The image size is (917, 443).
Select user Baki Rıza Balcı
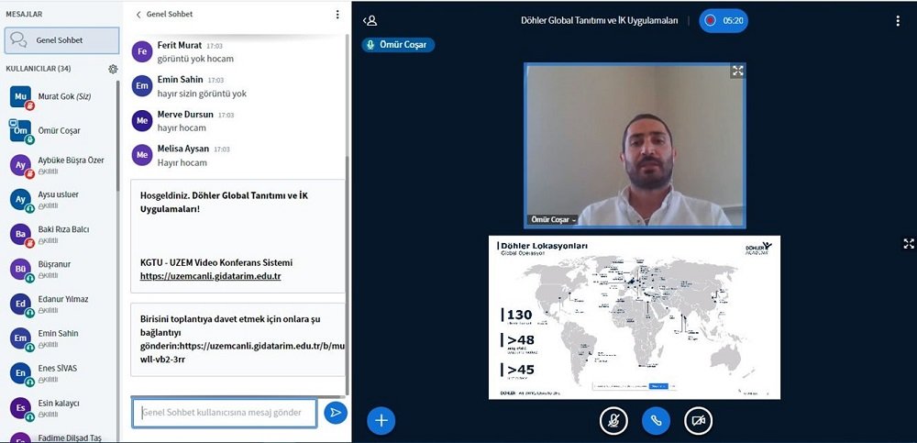click(61, 234)
